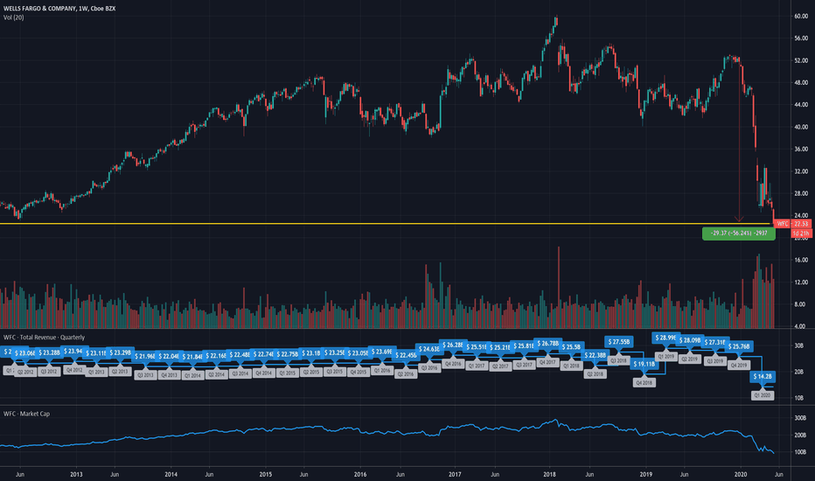The width and height of the screenshot is (815, 481).
Task: Click the $ 23.69B revenue marker
Action: pos(382,352)
